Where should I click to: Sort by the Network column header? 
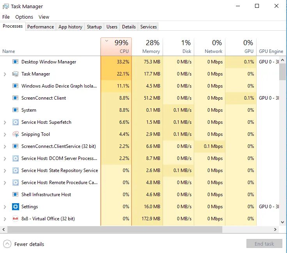click(209, 47)
